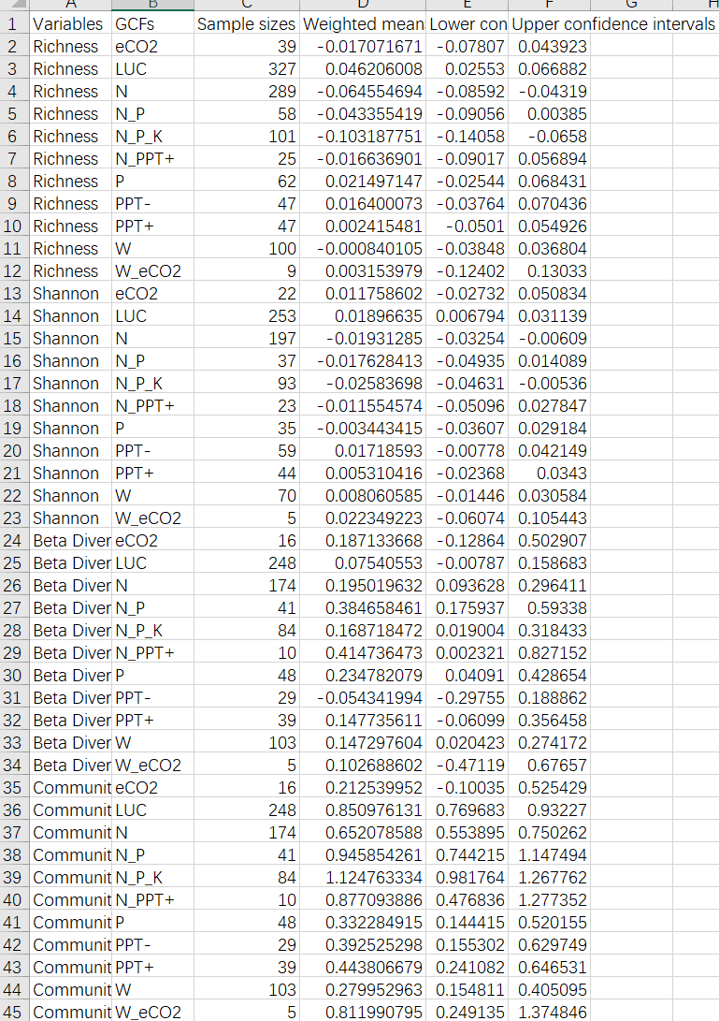Screen dimensions: 719x1021
Task: Select cell with value -0.29755
Action: 467,698
